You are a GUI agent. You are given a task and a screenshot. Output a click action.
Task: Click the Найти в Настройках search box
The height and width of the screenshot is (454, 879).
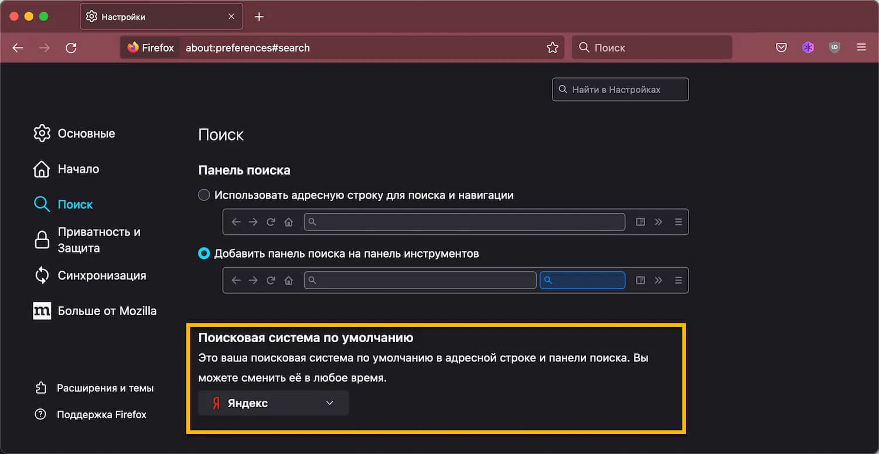point(621,90)
